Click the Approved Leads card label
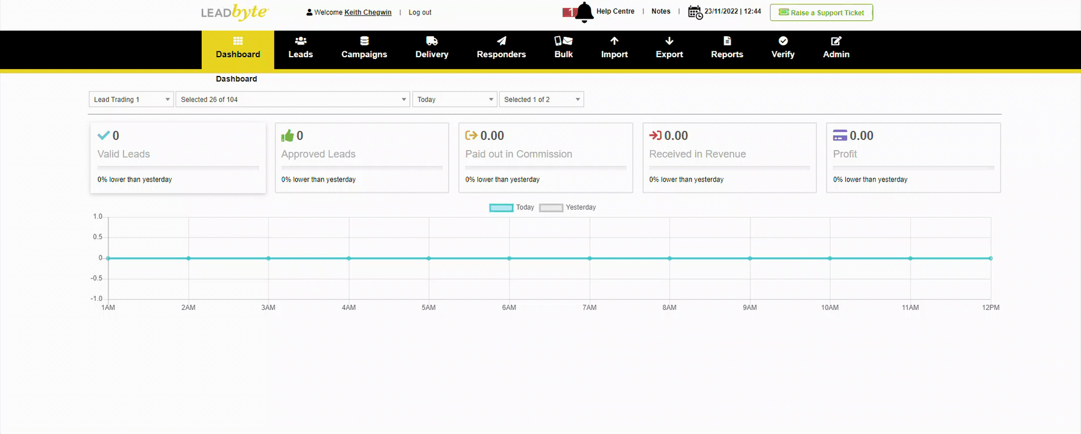 point(318,154)
